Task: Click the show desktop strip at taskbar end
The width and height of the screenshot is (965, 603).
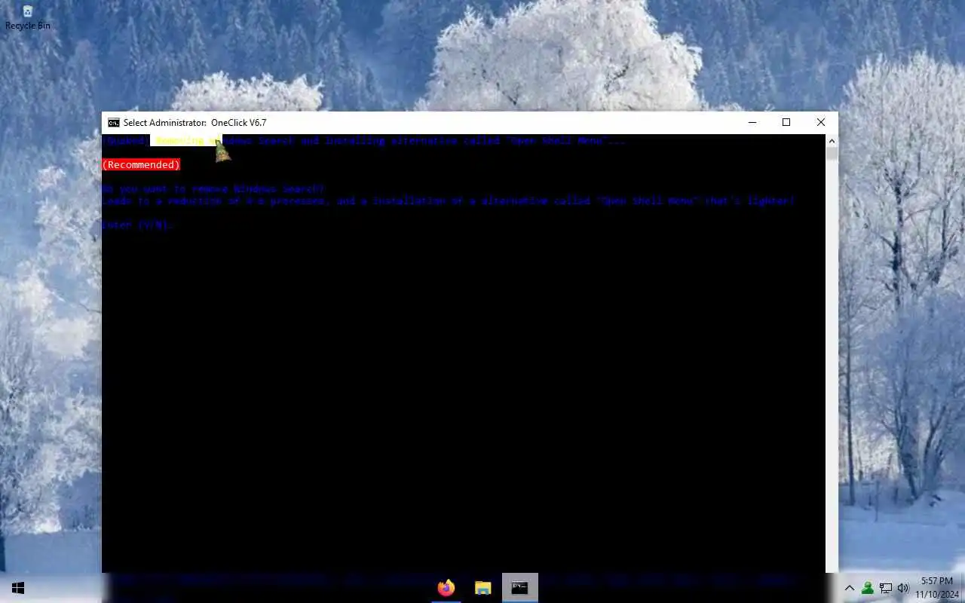Action: pyautogui.click(x=963, y=588)
